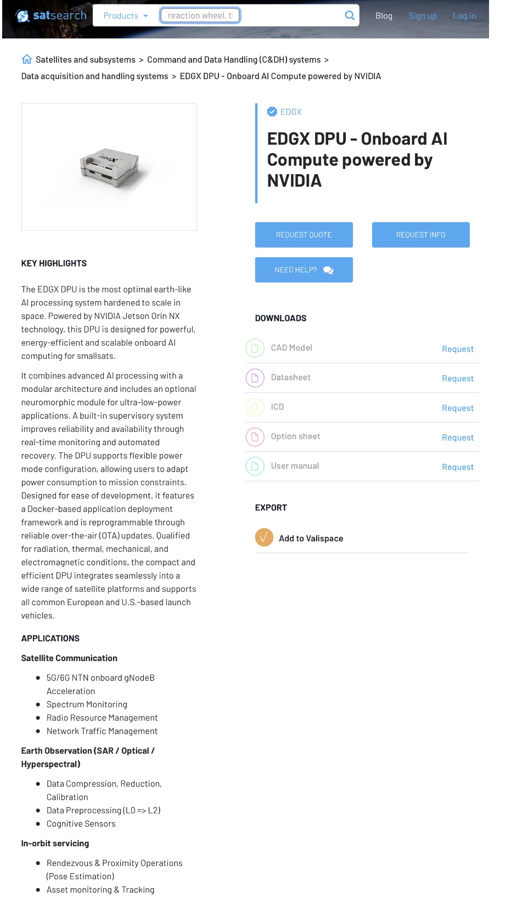Open the Sign up page
This screenshot has height=904, width=511.
click(x=422, y=16)
